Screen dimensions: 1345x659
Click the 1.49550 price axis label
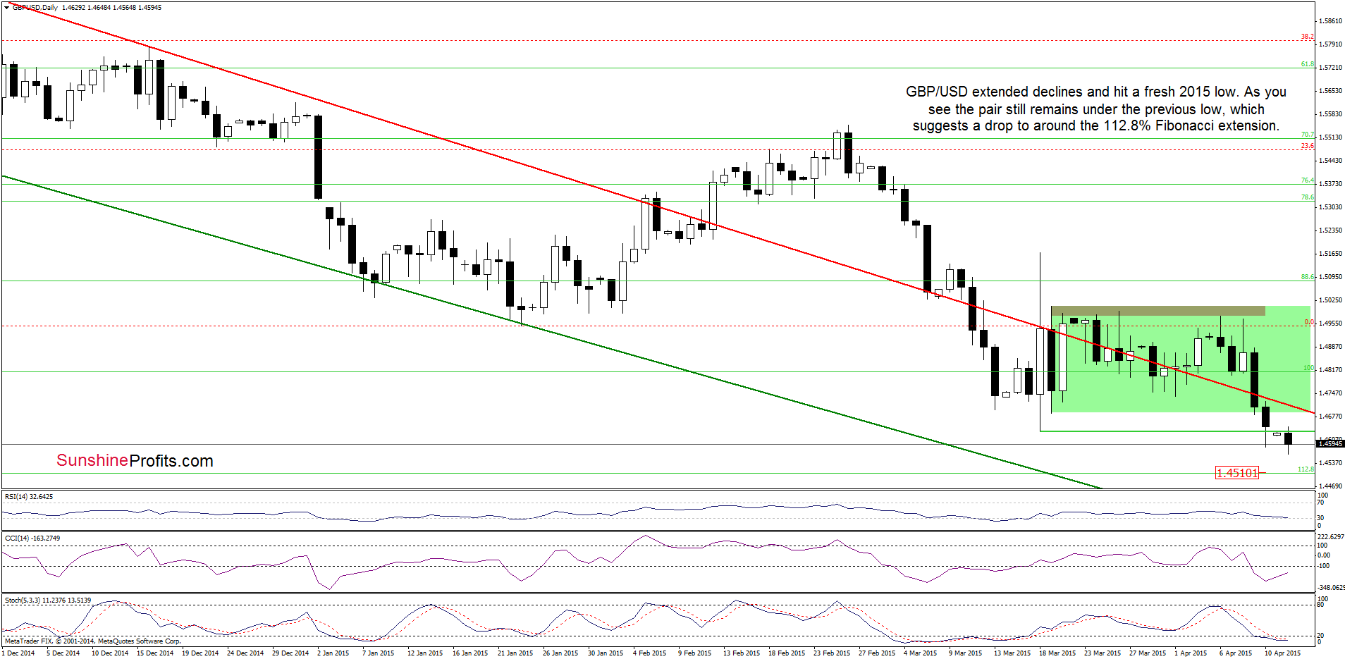1330,324
